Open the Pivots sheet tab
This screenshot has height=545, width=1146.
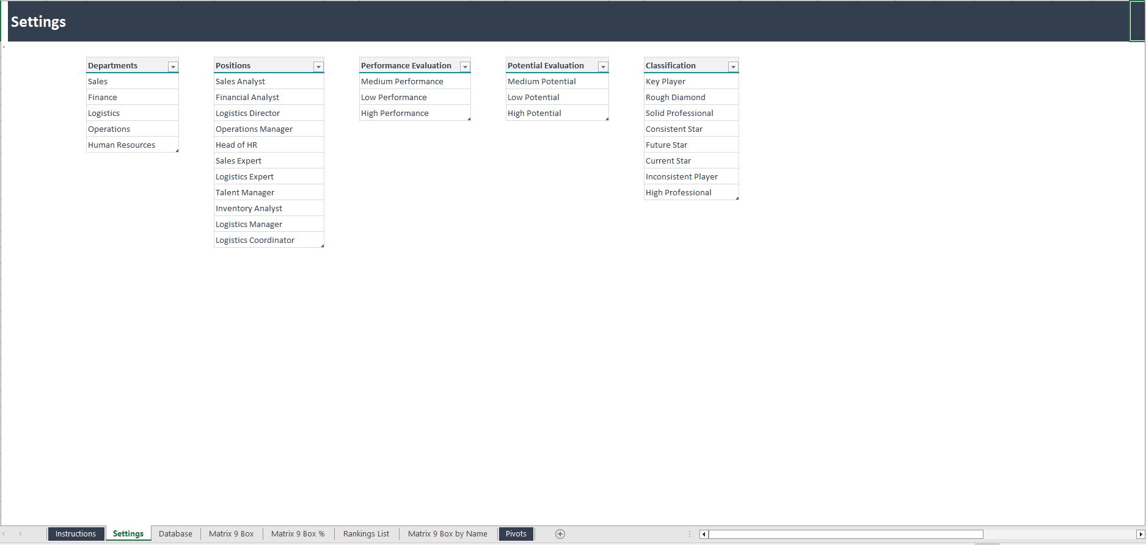point(516,534)
